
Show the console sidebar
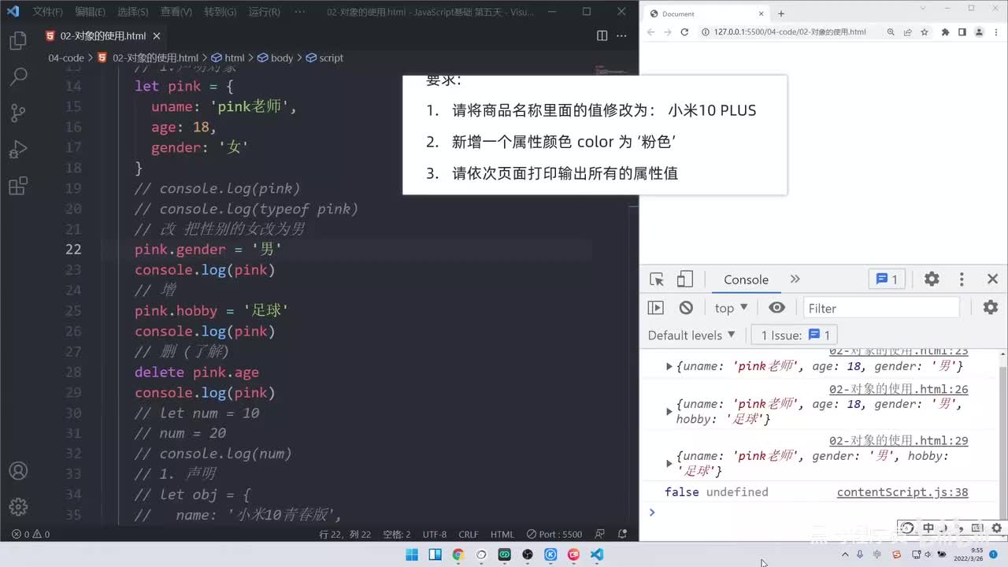click(656, 308)
